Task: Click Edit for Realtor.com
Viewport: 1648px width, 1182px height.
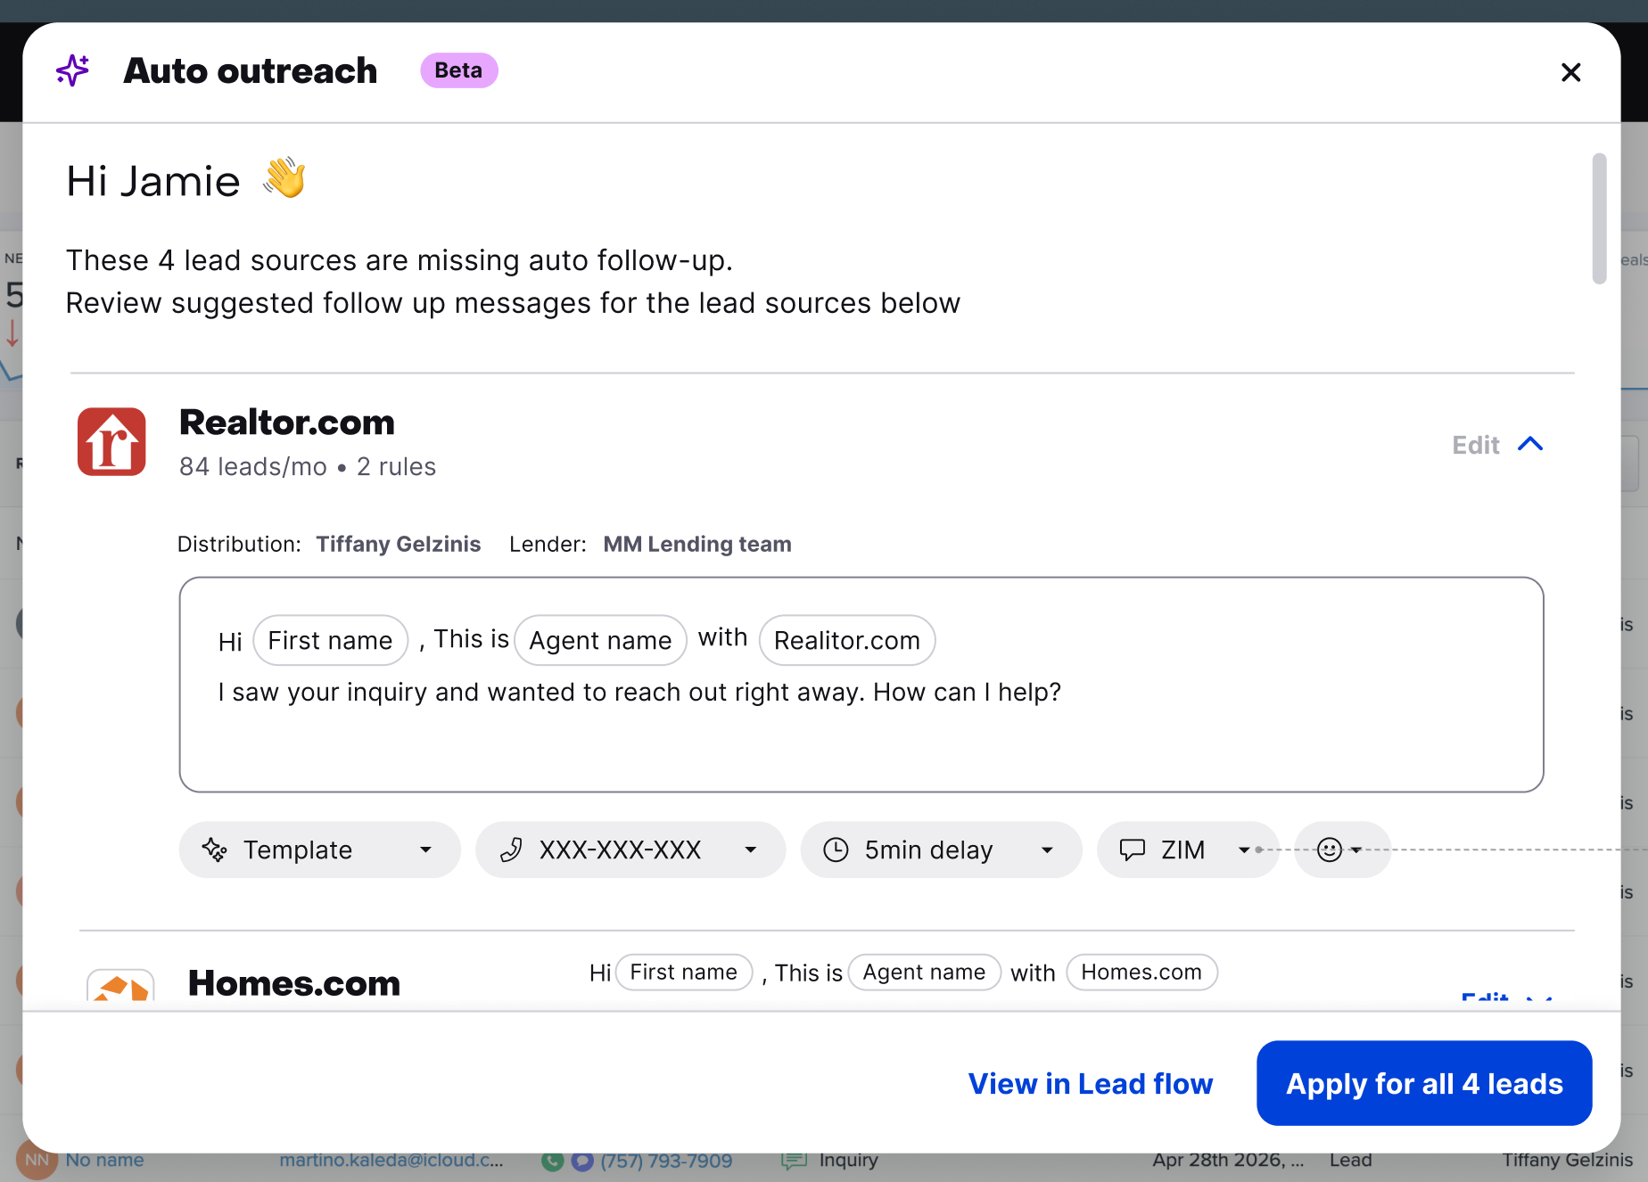Action: click(x=1476, y=445)
